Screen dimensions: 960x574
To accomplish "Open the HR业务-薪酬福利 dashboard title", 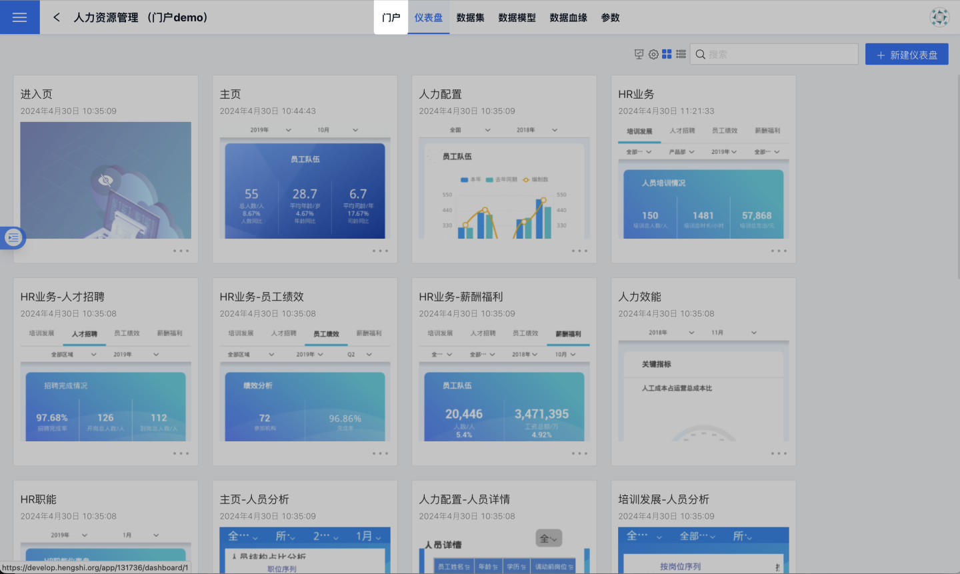I will click(x=461, y=297).
